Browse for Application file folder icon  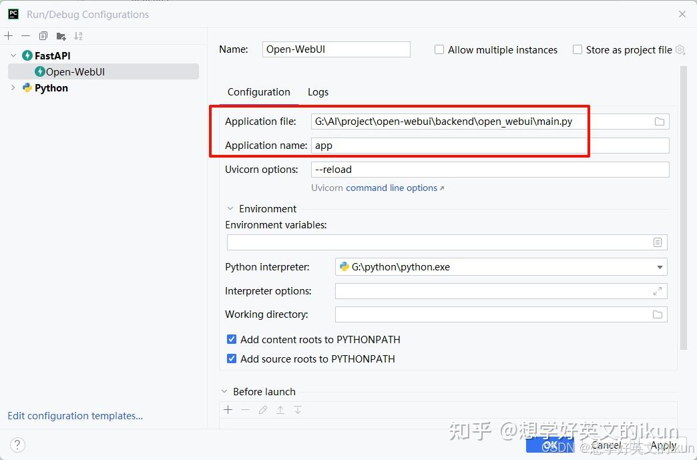click(x=659, y=122)
